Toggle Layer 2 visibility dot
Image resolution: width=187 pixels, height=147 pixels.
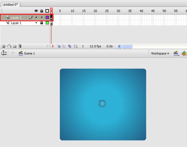[36, 18]
